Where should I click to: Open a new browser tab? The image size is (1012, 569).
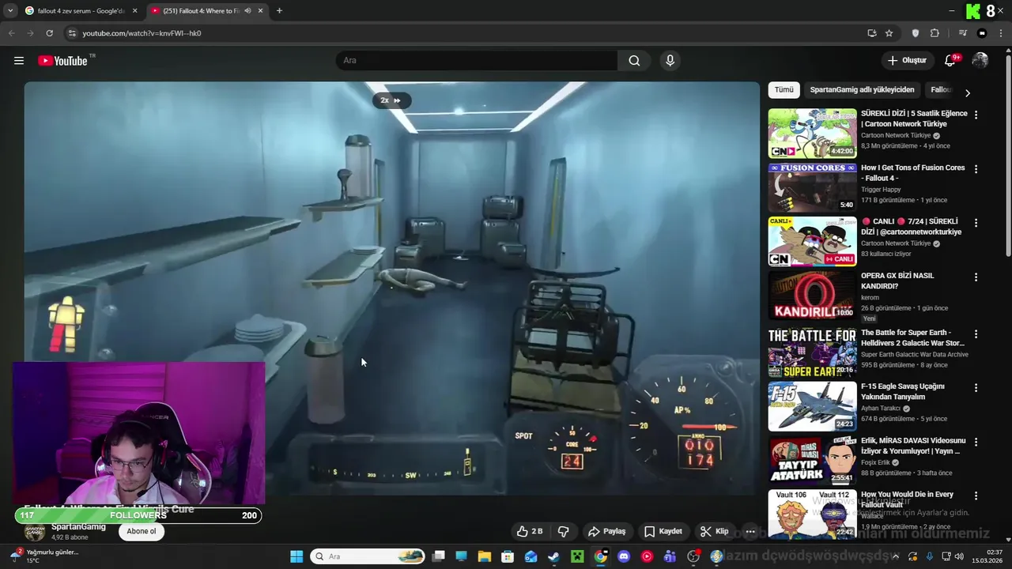pyautogui.click(x=279, y=11)
